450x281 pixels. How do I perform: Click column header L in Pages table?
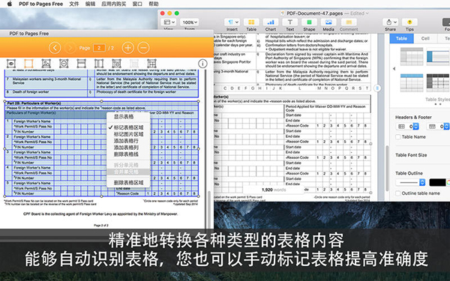pyautogui.click(x=299, y=88)
